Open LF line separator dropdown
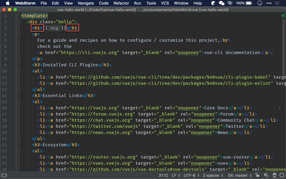 pos(176,175)
